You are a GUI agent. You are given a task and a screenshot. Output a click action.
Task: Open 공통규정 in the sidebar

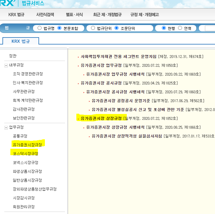pyautogui.click(x=20, y=136)
